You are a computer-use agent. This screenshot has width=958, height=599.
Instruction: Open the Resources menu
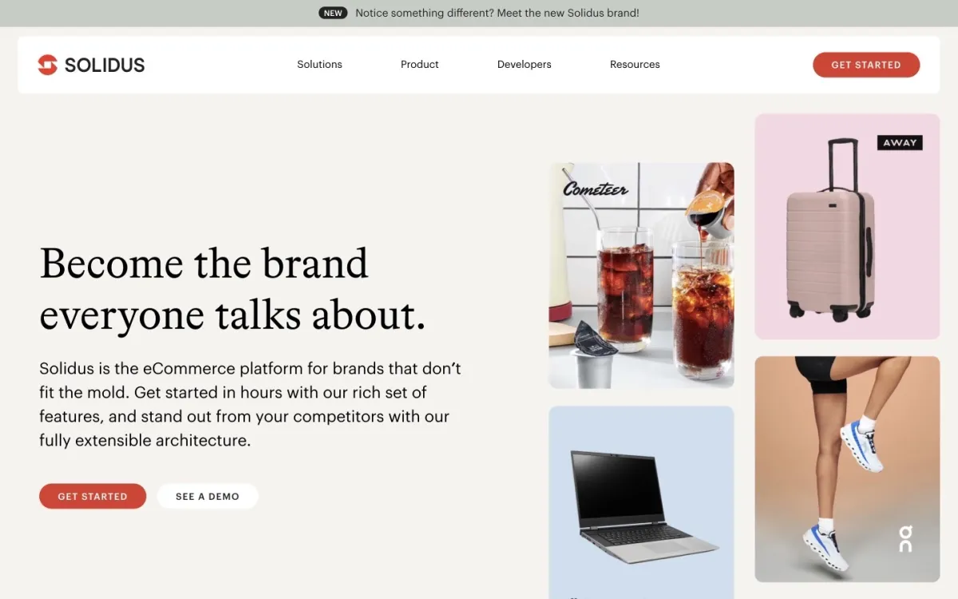[635, 65]
